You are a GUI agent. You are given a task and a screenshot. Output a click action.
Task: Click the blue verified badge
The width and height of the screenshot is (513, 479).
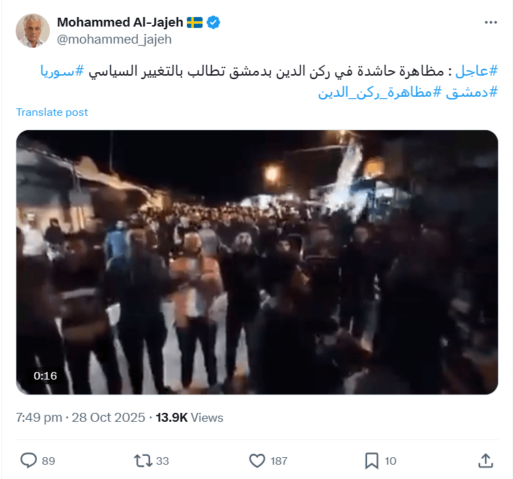(x=214, y=22)
